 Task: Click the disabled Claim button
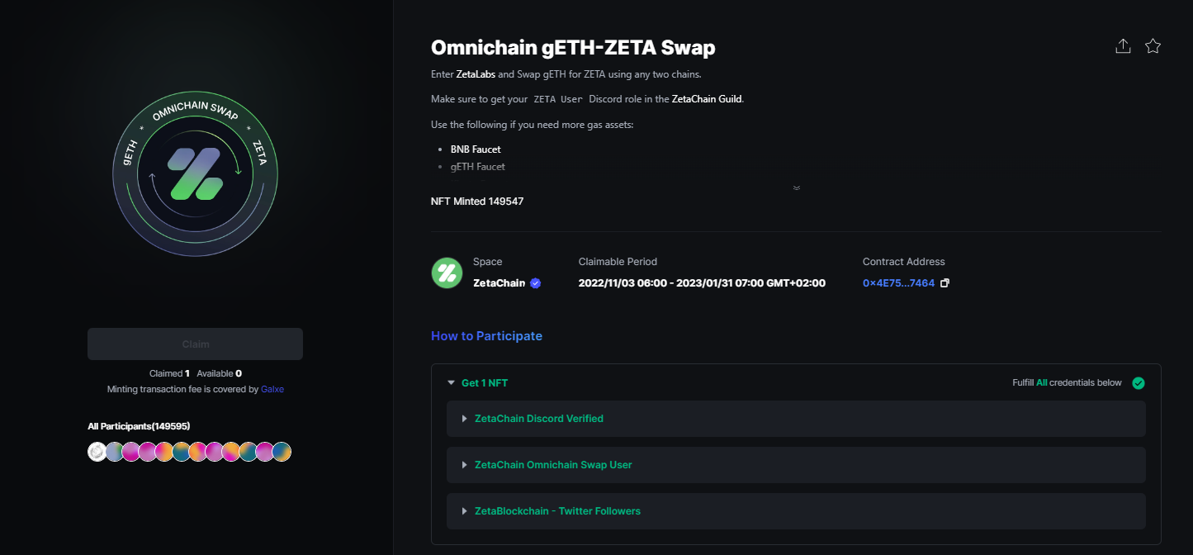tap(195, 344)
